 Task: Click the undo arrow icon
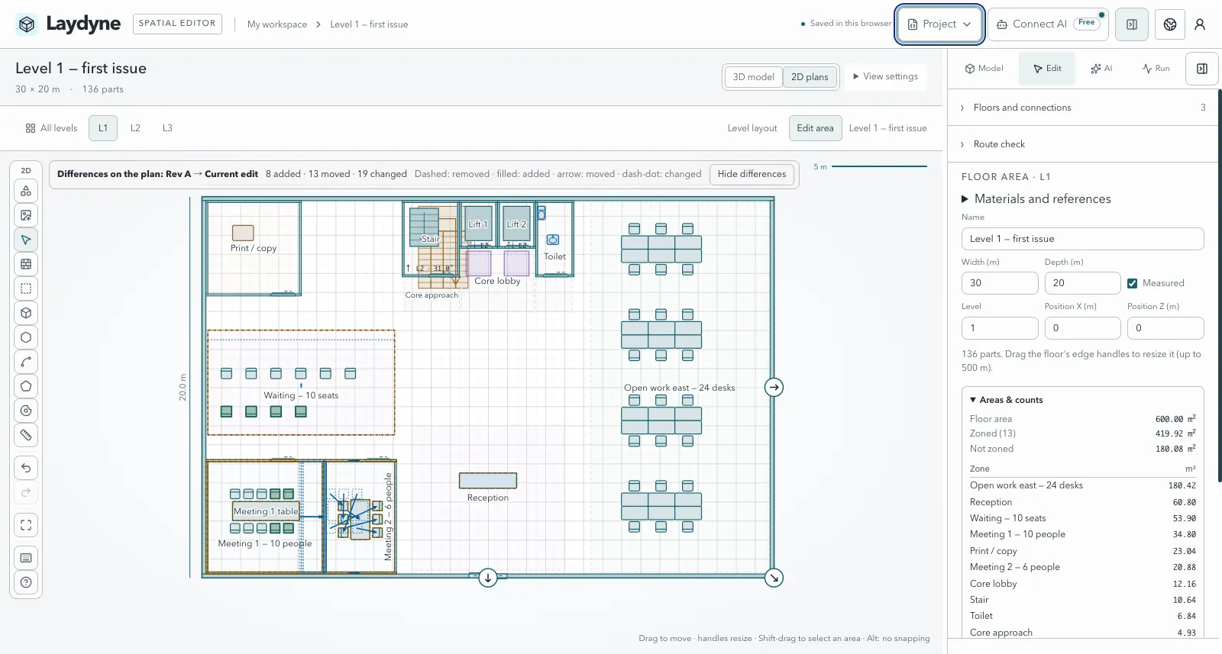(x=26, y=468)
